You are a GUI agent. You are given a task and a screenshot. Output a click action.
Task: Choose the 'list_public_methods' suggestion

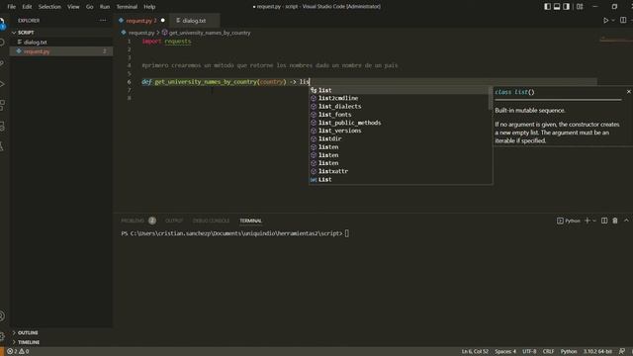pos(401,123)
